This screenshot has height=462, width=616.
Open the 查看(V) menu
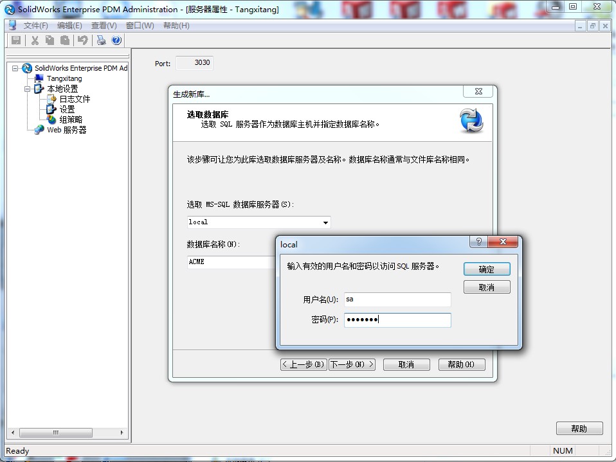coord(104,26)
